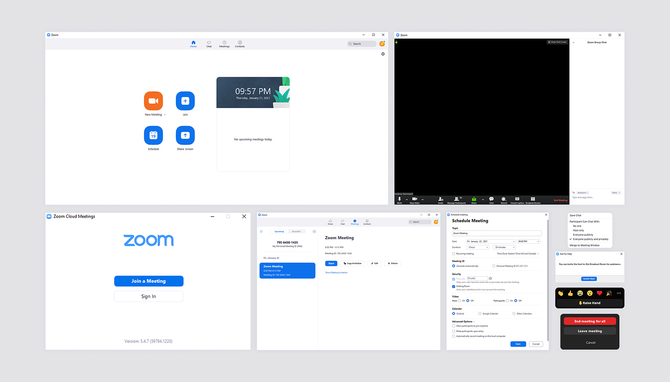This screenshot has height=382, width=670.
Task: Send the laughing face reaction
Action: point(580,293)
